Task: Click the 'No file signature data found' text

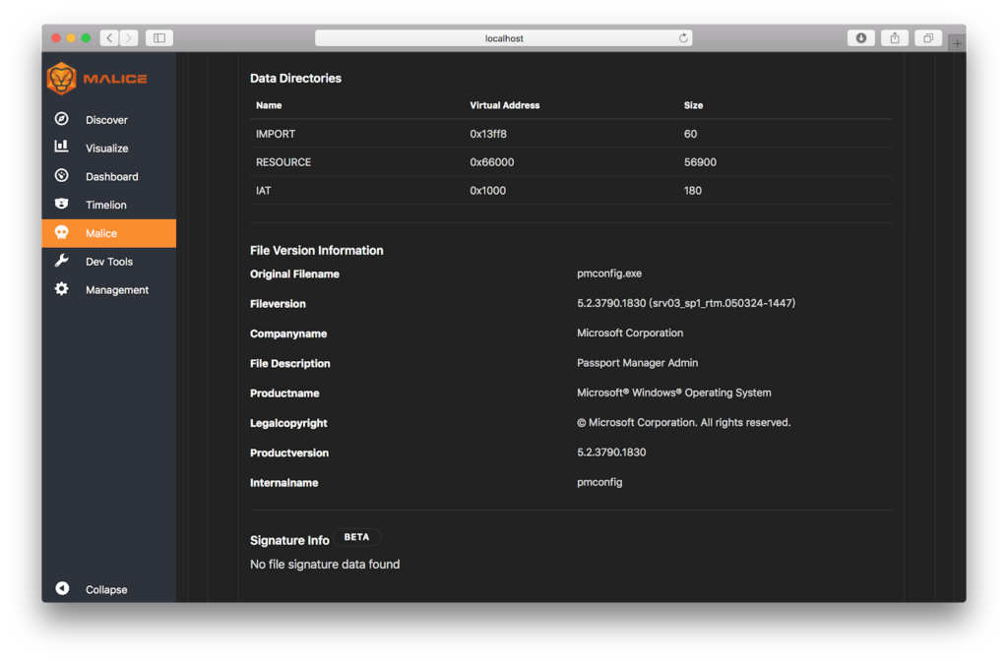Action: tap(325, 564)
